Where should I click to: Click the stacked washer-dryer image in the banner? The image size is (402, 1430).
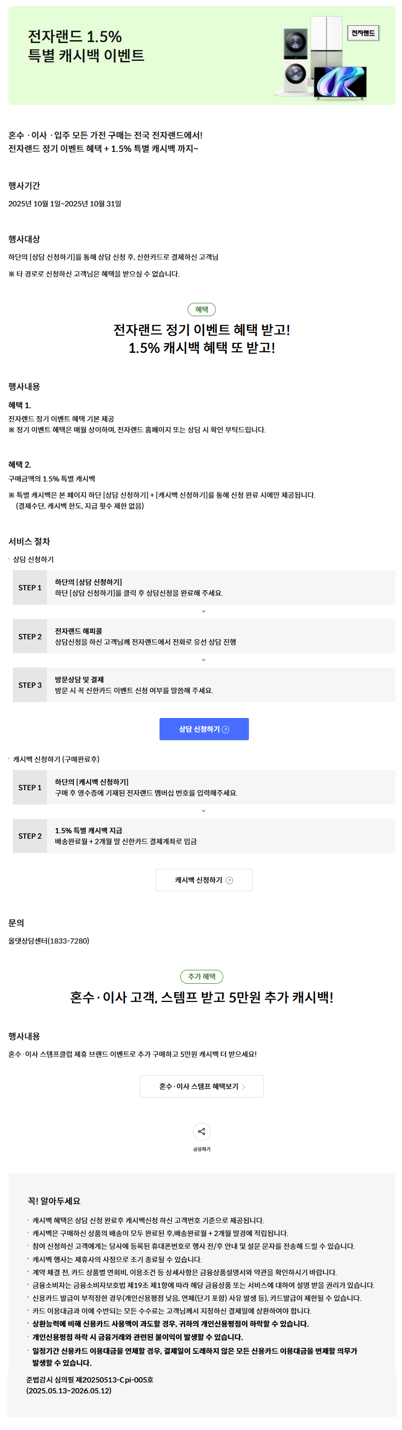[295, 60]
